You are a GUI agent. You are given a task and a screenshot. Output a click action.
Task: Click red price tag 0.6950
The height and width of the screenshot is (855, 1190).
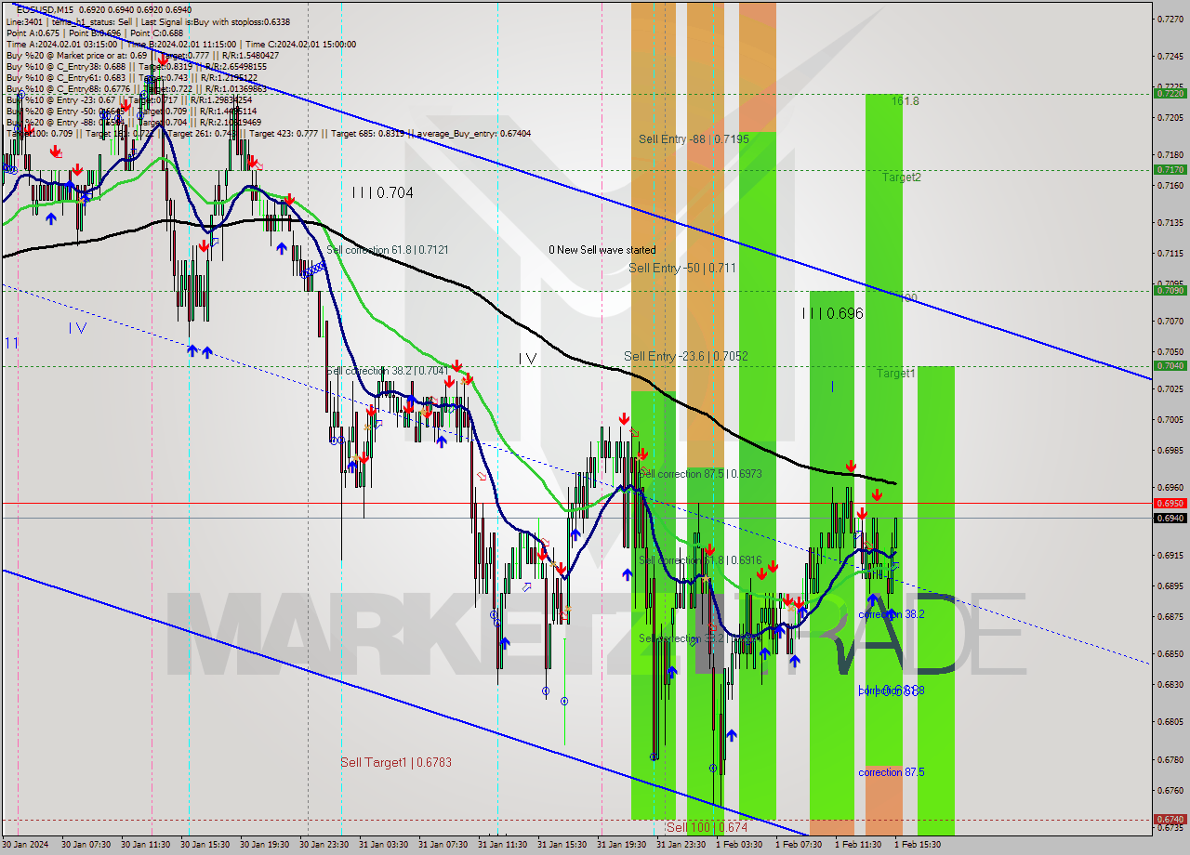tap(1170, 503)
